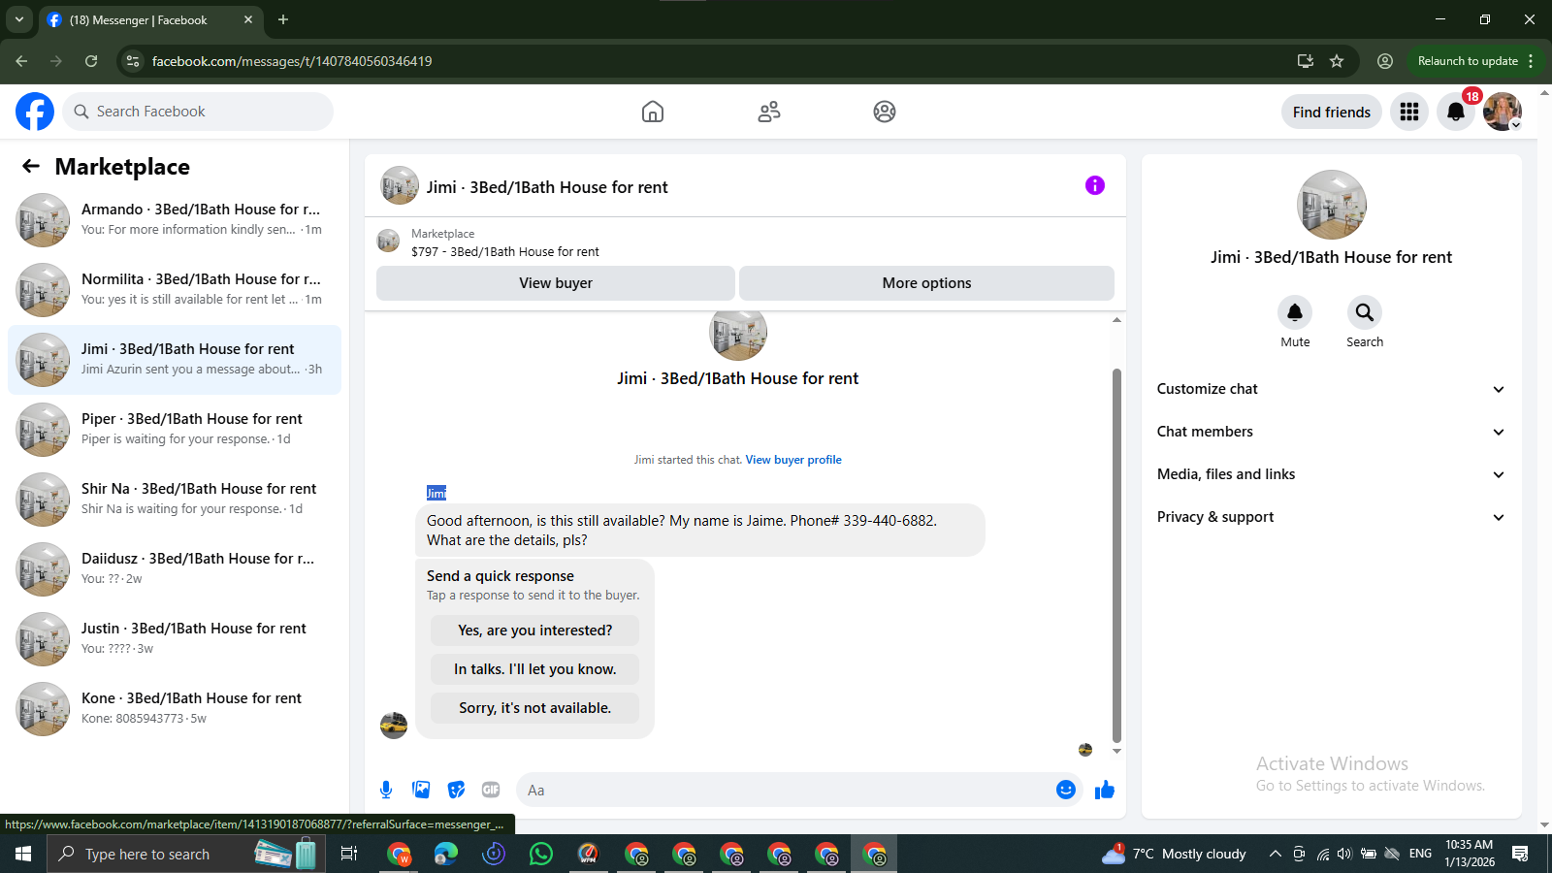Open the Normilita conversation
Viewport: 1552px width, 873px height.
175,290
